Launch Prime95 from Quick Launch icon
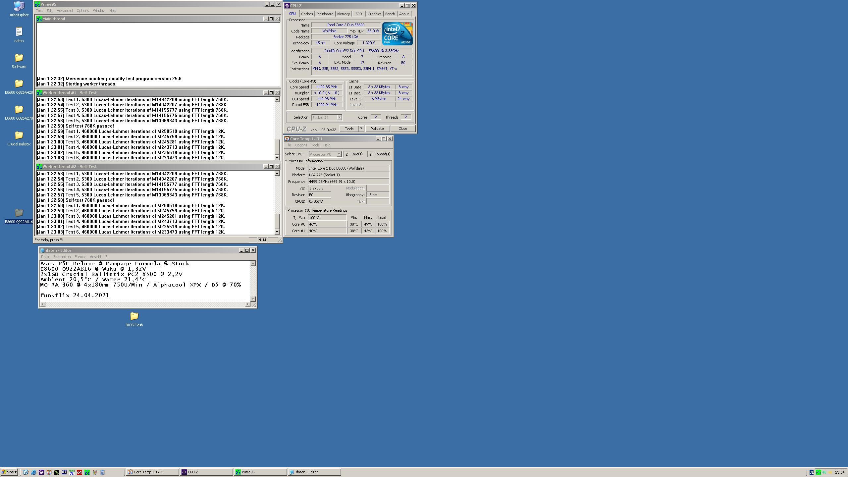Viewport: 848px width, 477px height. click(x=87, y=472)
